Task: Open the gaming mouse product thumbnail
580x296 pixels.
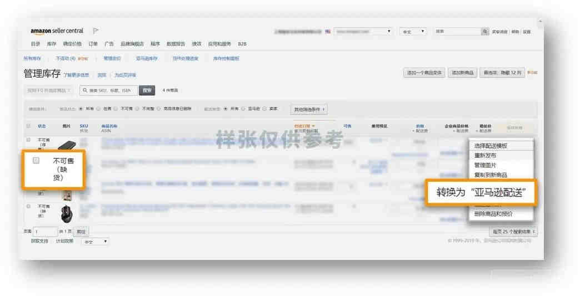Action: (67, 213)
